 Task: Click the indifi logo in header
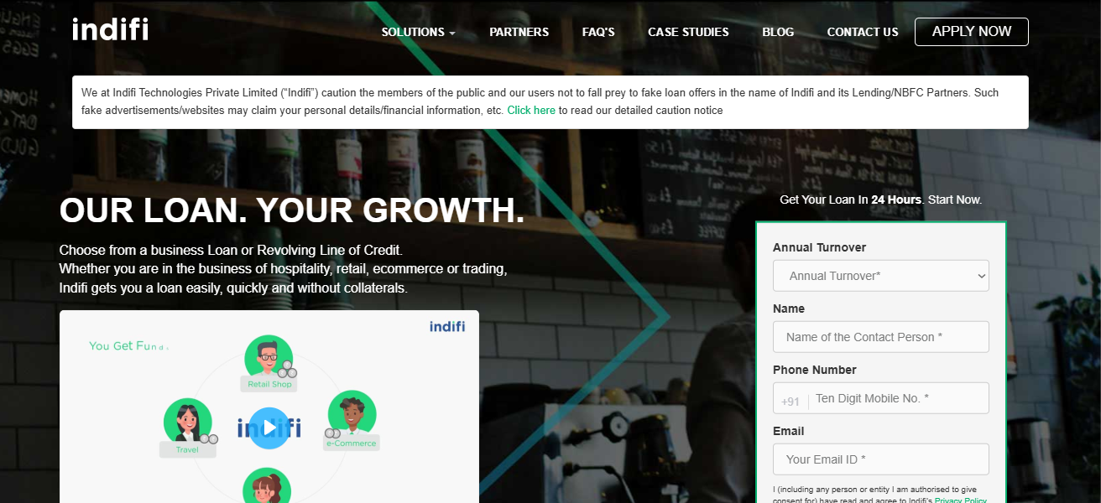click(x=110, y=29)
